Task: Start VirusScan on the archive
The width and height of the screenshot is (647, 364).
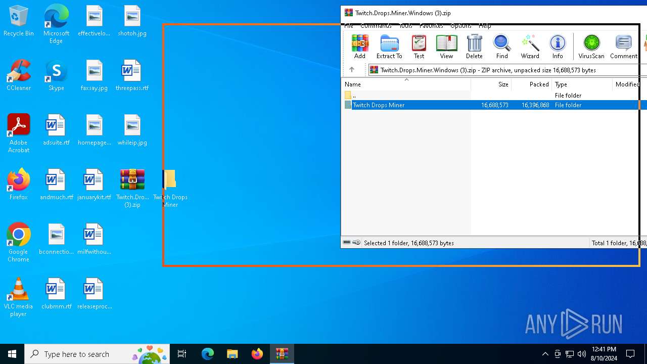Action: click(x=591, y=47)
